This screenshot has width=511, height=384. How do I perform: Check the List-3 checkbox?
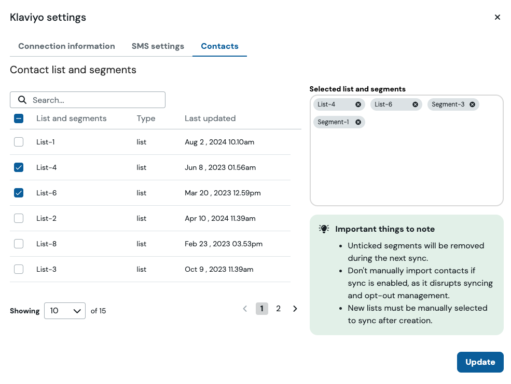coord(19,269)
